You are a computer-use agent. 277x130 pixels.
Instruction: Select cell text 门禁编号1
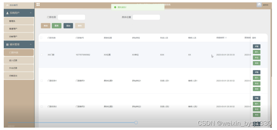(x=80, y=81)
